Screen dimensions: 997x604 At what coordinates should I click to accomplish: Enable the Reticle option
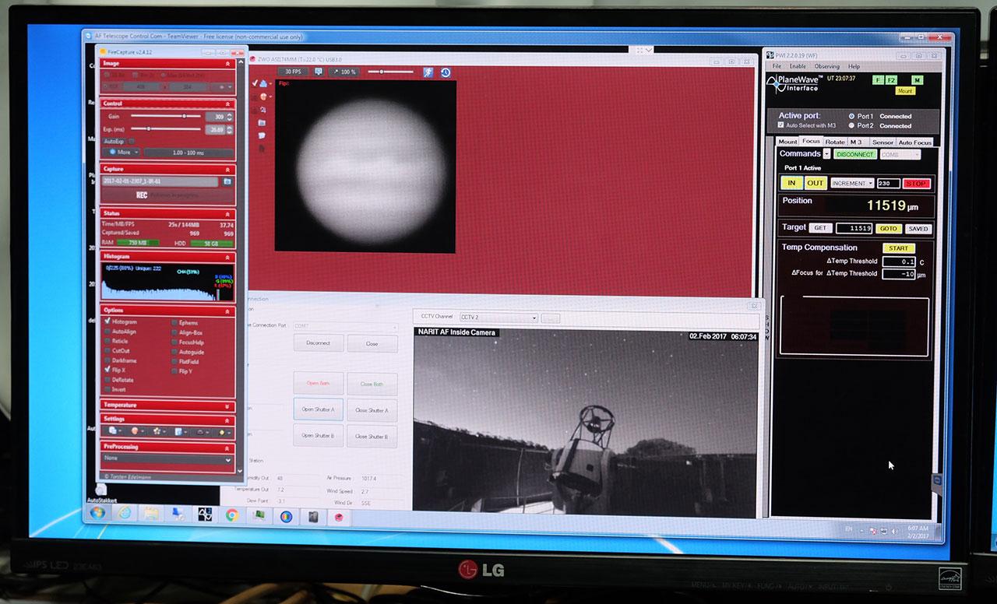click(107, 341)
